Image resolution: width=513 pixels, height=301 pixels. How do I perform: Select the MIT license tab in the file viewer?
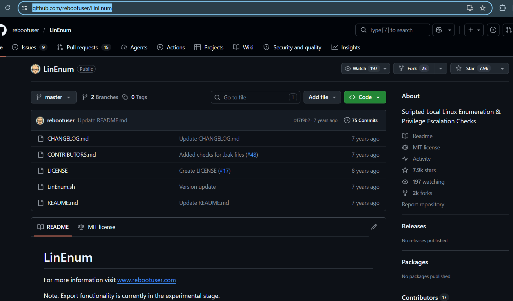(x=97, y=227)
